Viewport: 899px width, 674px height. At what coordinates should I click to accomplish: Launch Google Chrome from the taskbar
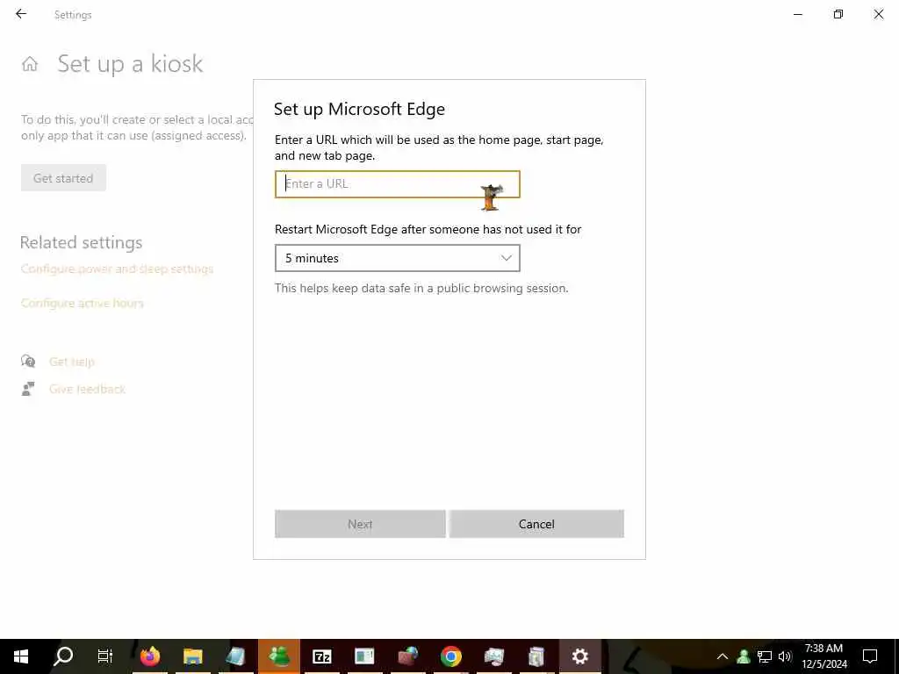point(451,656)
